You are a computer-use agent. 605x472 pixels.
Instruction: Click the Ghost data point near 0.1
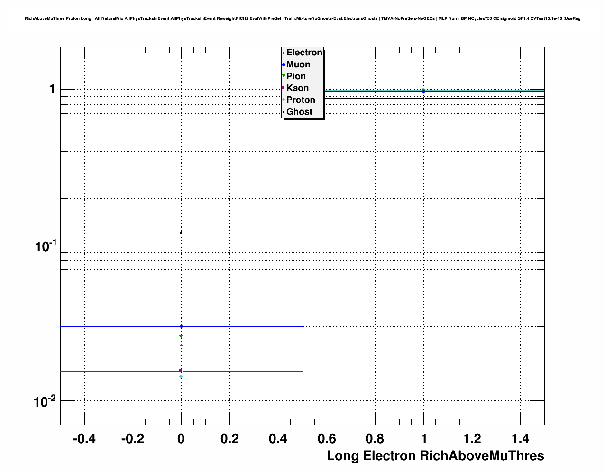[x=181, y=233]
